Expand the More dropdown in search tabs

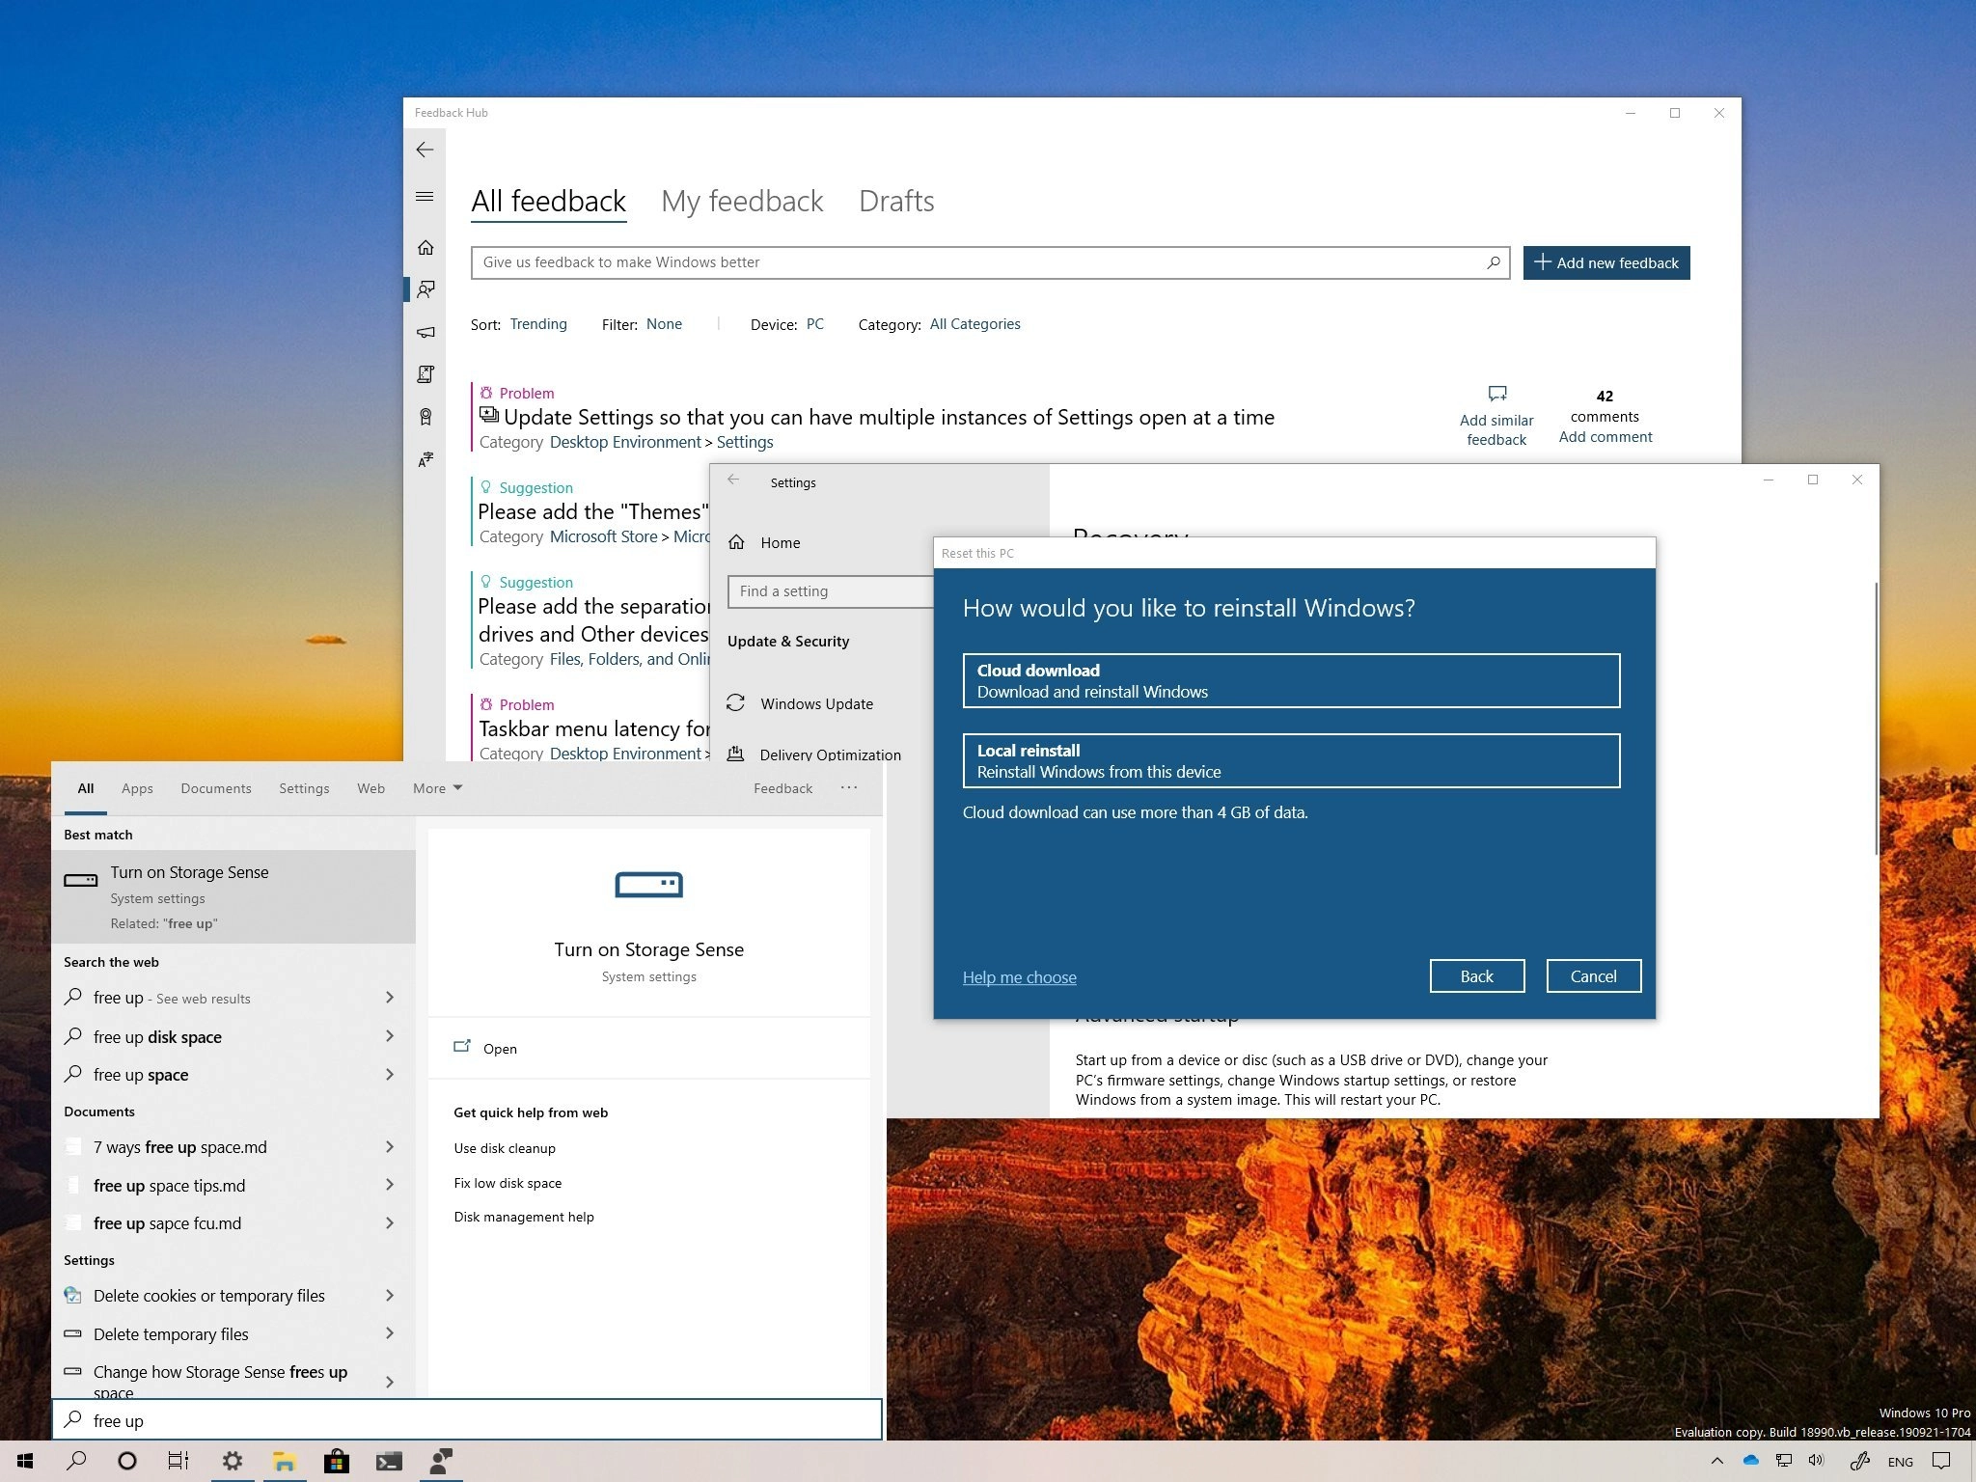click(437, 788)
